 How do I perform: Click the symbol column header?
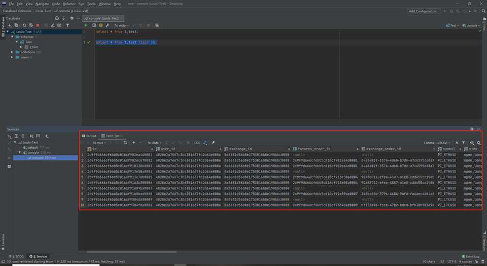(449, 149)
